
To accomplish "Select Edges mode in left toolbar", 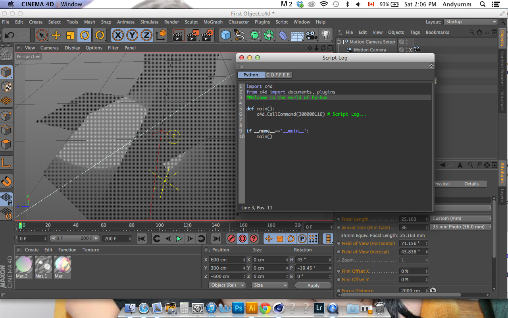I will coord(6,130).
